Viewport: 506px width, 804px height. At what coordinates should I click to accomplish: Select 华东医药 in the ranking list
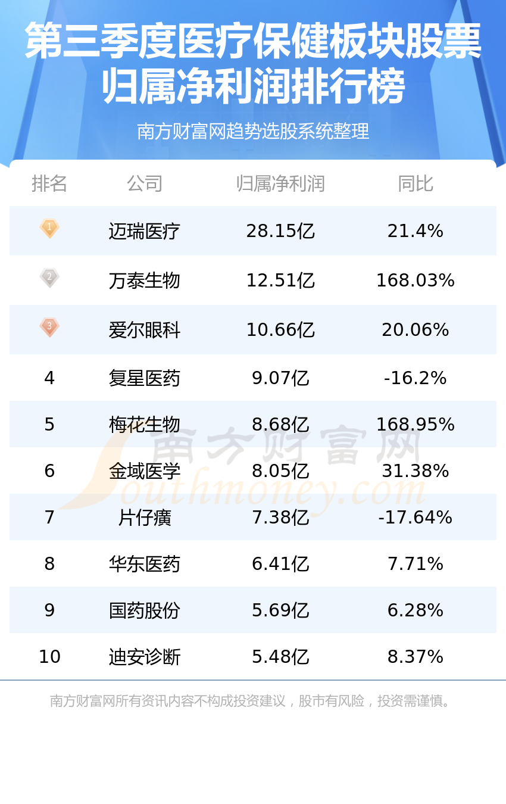tap(145, 564)
